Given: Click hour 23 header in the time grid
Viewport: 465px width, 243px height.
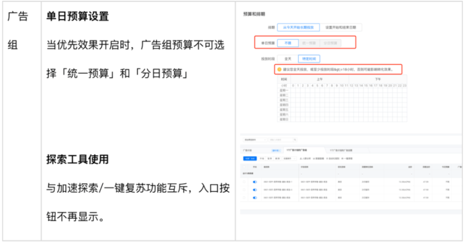Looking at the screenshot, I should point(405,86).
